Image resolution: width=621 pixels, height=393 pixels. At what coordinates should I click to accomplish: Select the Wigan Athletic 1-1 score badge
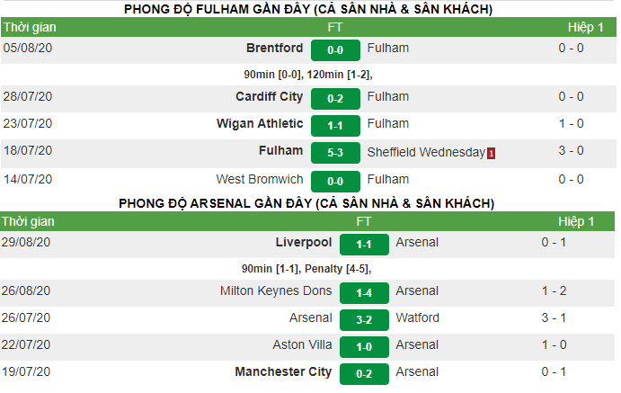[335, 126]
